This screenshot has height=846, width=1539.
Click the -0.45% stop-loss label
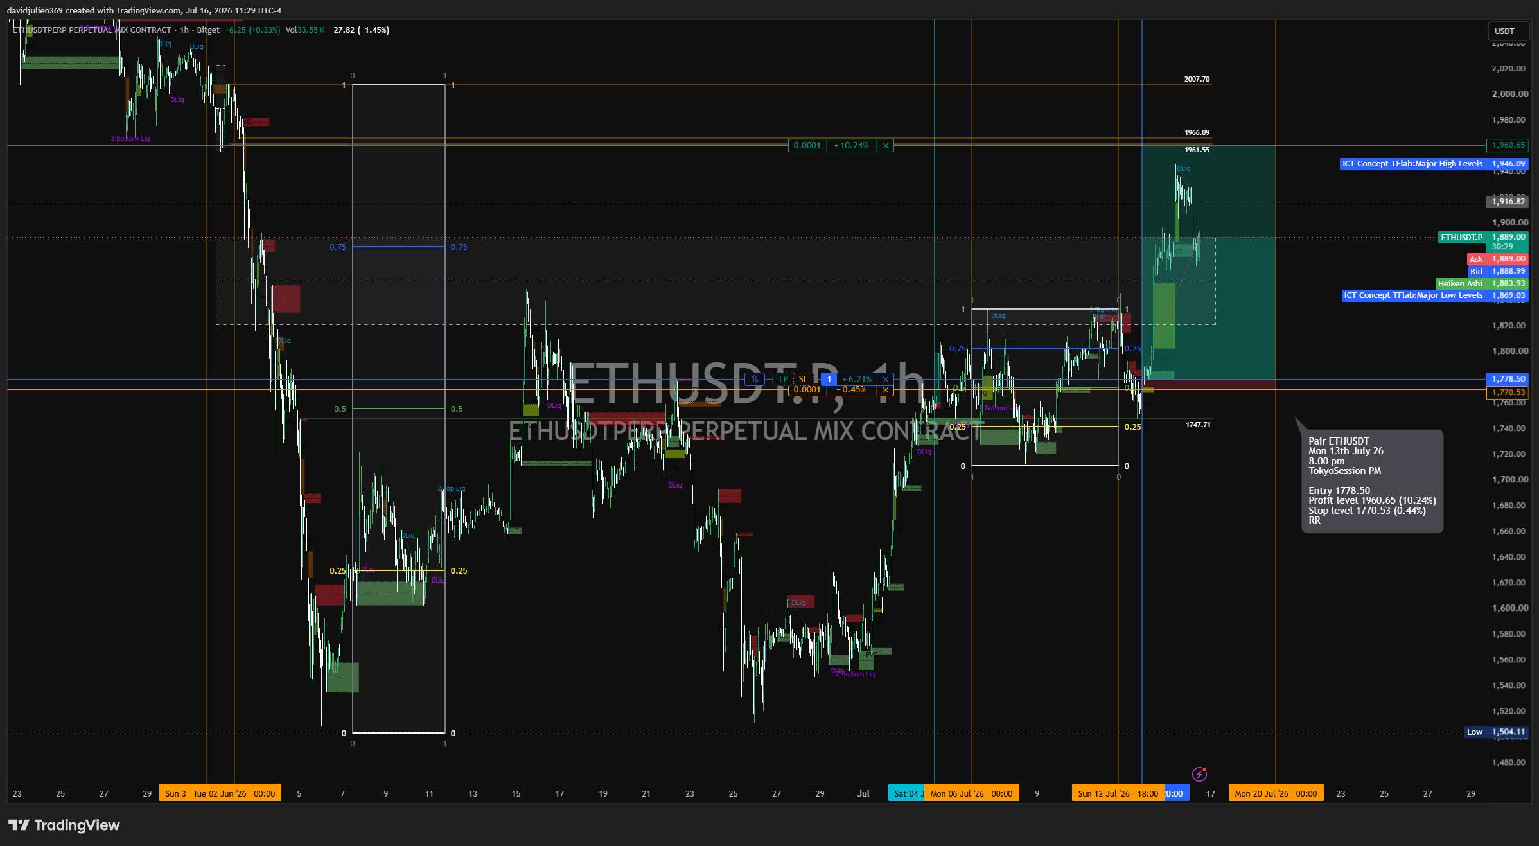851,390
